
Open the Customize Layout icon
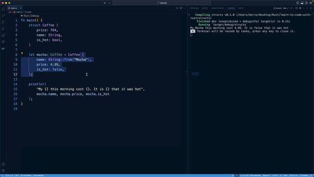(x=311, y=3)
